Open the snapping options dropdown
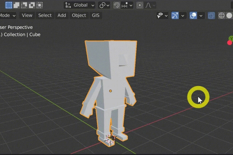Image resolution: width=233 pixels, height=155 pixels. pos(127,5)
